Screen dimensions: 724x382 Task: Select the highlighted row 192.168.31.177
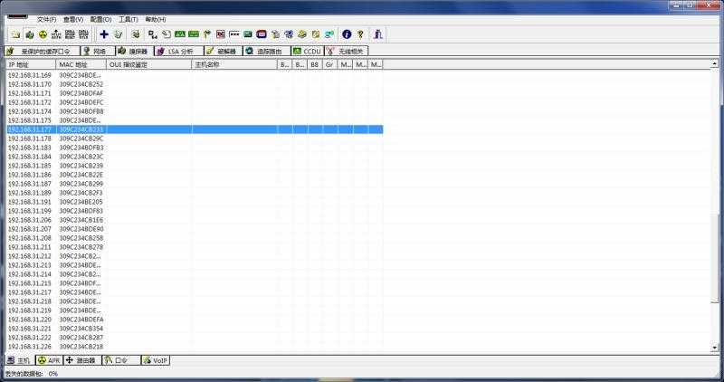(x=195, y=129)
